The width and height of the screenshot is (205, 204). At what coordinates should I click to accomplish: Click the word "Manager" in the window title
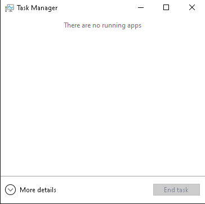tap(44, 8)
